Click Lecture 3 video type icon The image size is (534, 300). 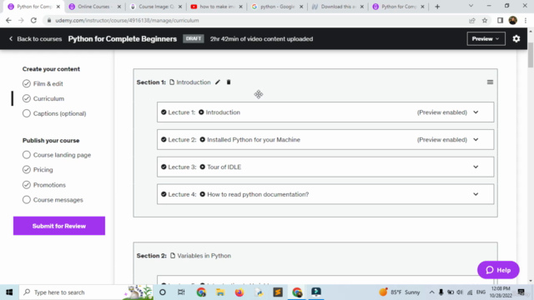(202, 167)
